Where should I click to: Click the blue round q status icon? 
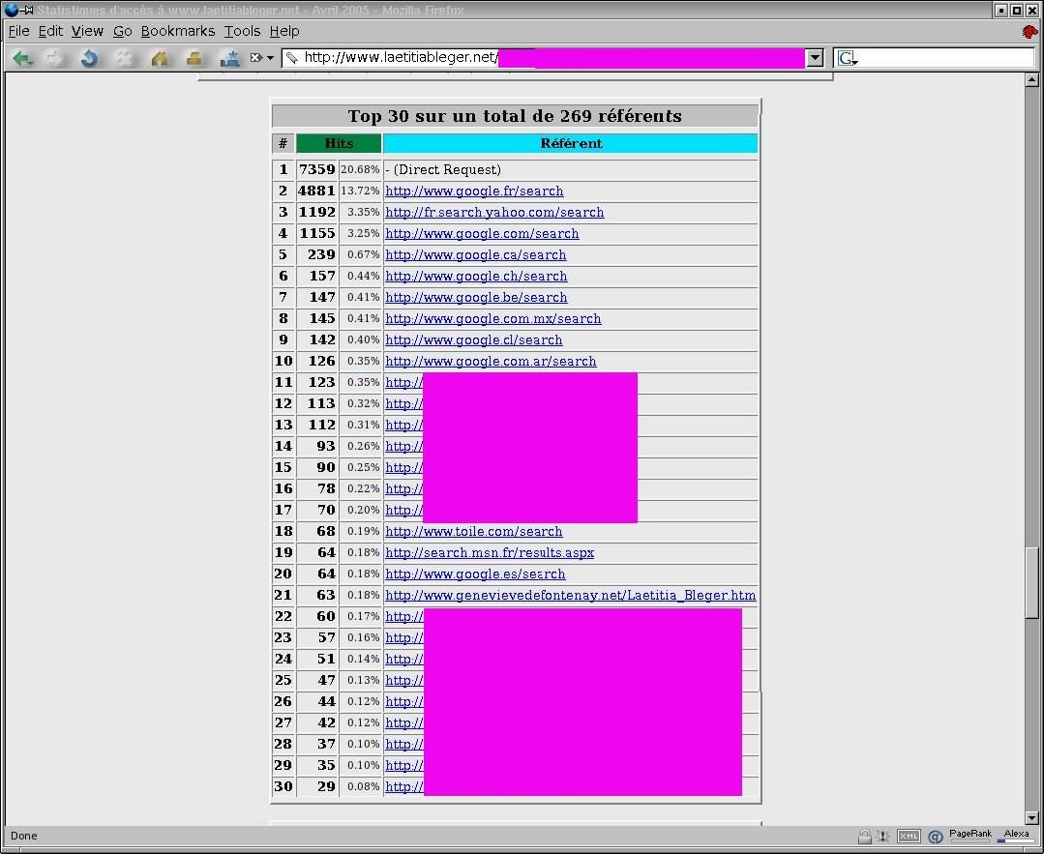pyautogui.click(x=936, y=837)
